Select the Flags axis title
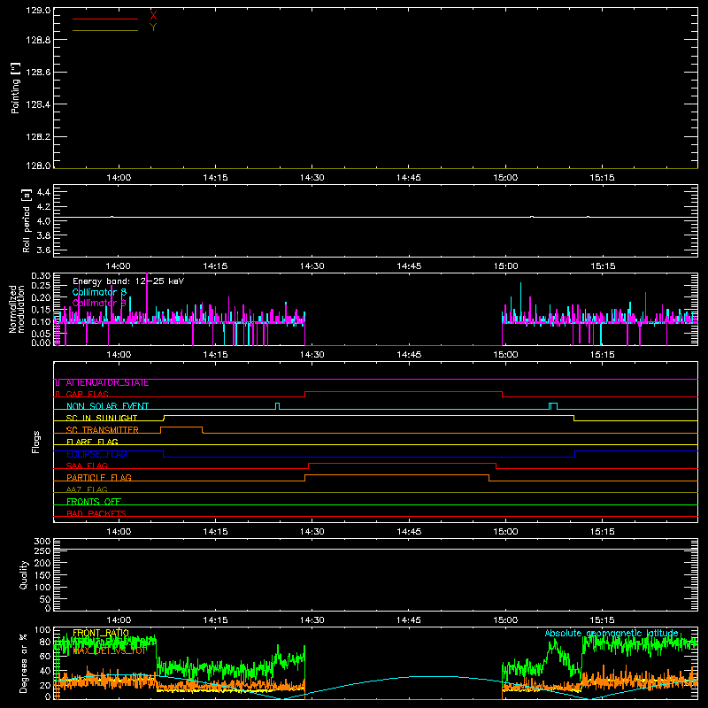 (36, 442)
